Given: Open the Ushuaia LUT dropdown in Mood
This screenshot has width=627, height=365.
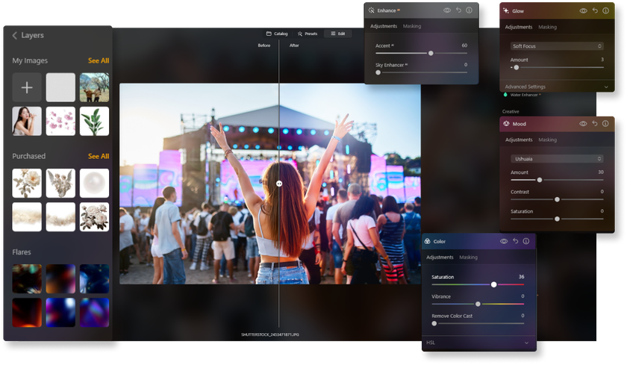Looking at the screenshot, I should [557, 159].
